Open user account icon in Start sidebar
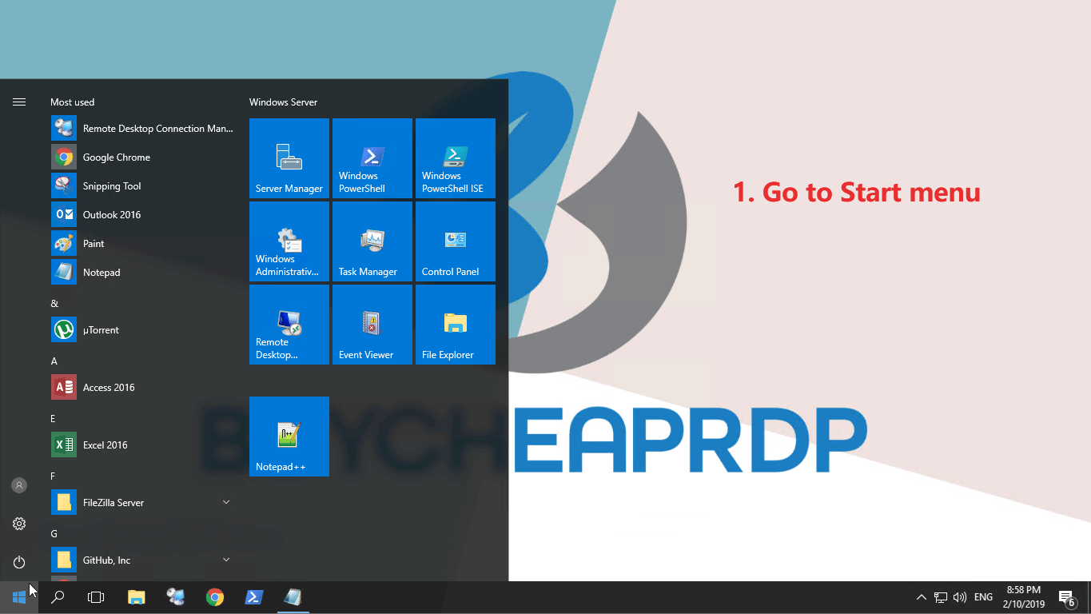Viewport: 1091px width, 614px height. tap(19, 485)
